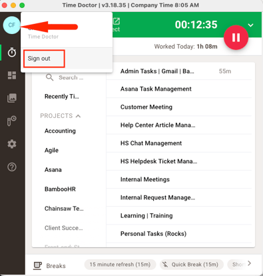Image resolution: width=263 pixels, height=276 pixels.
Task: Select the Agile project
Action: click(51, 150)
